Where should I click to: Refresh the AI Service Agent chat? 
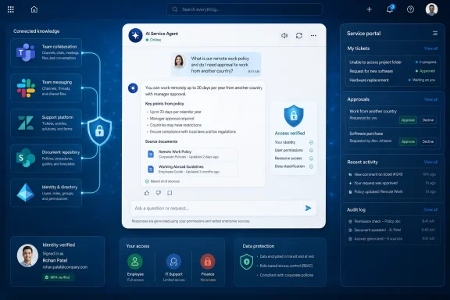pyautogui.click(x=299, y=36)
